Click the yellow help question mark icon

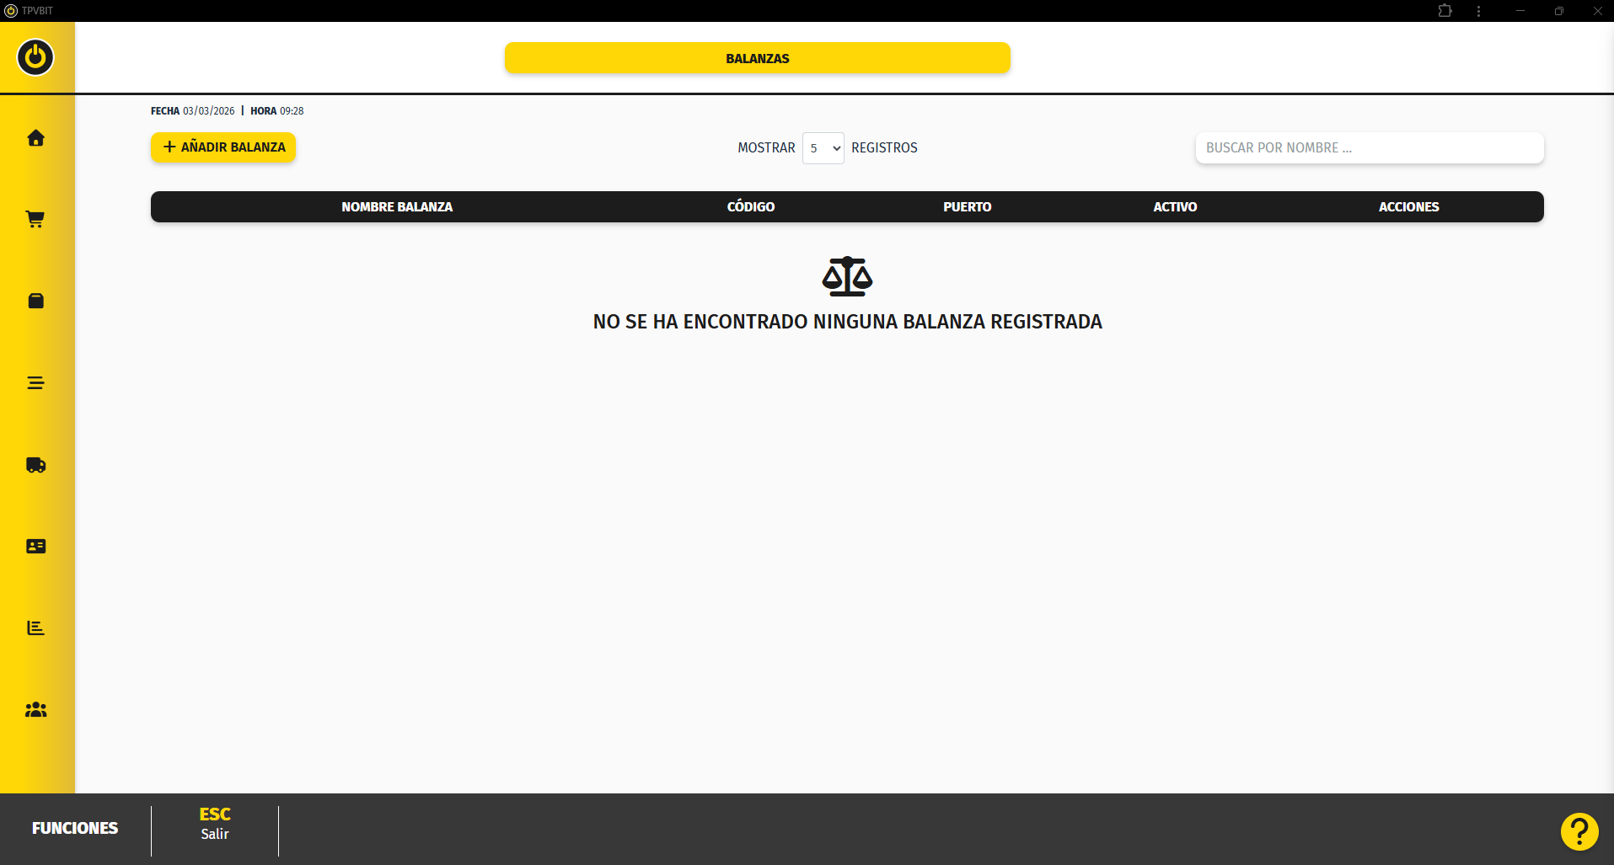pyautogui.click(x=1579, y=831)
